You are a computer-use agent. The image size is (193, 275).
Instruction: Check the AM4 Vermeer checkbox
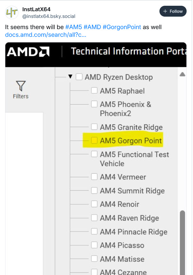94,177
